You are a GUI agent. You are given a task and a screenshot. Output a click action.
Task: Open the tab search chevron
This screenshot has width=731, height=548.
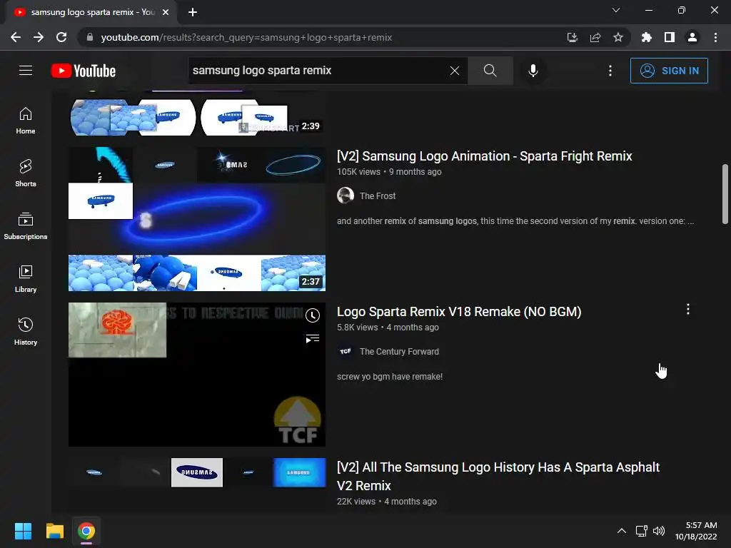pos(616,10)
